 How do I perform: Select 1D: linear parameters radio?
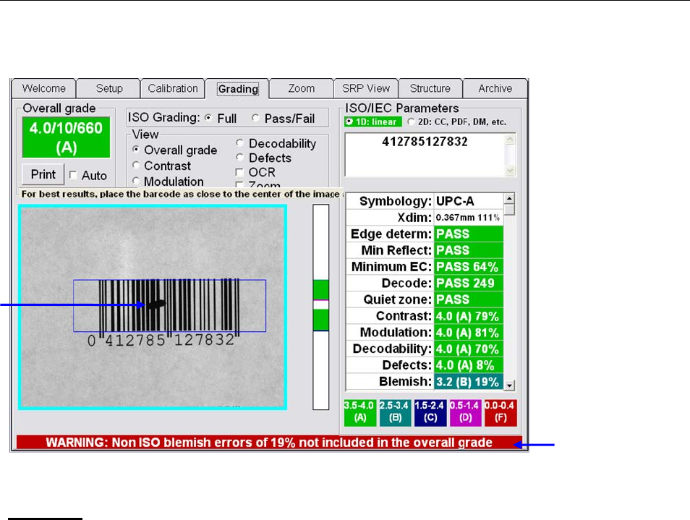point(349,122)
